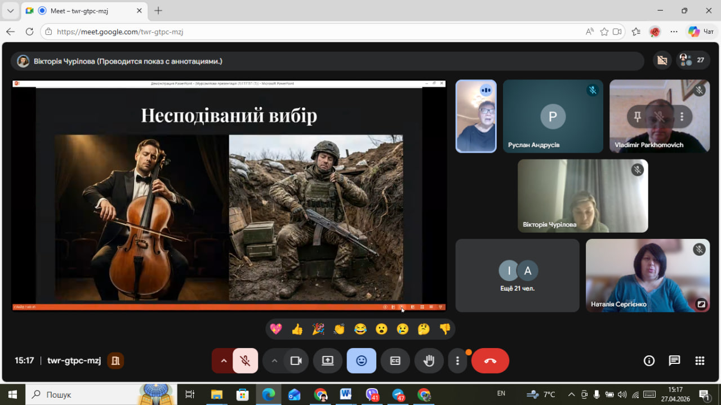Click the 'Ещё 21 чел.' participants tile
The image size is (721, 405).
(x=517, y=275)
